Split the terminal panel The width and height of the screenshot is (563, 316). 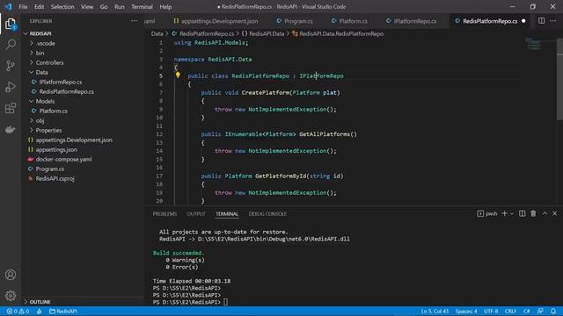(x=522, y=213)
